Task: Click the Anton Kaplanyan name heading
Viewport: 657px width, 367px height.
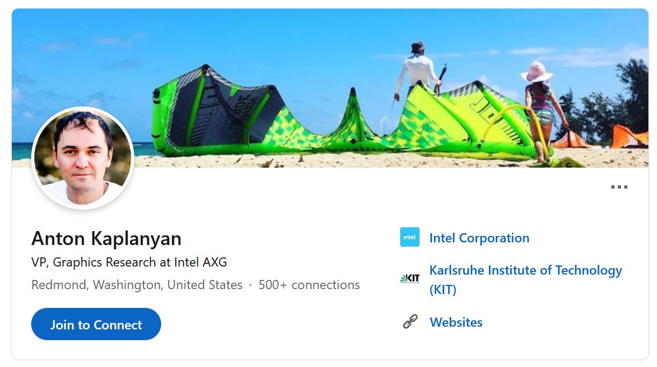Action: [106, 238]
